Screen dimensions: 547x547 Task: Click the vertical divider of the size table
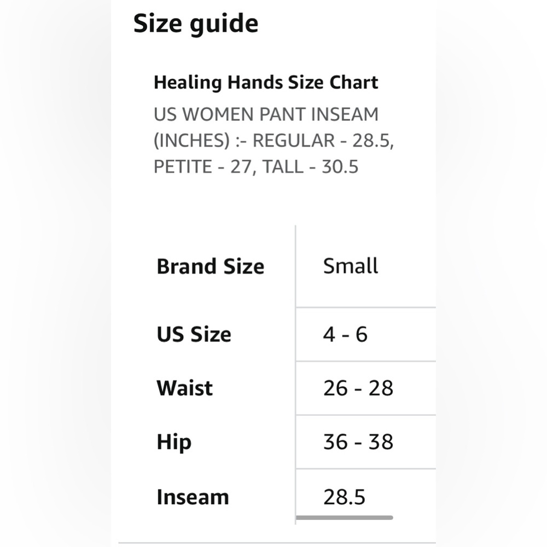(295, 374)
